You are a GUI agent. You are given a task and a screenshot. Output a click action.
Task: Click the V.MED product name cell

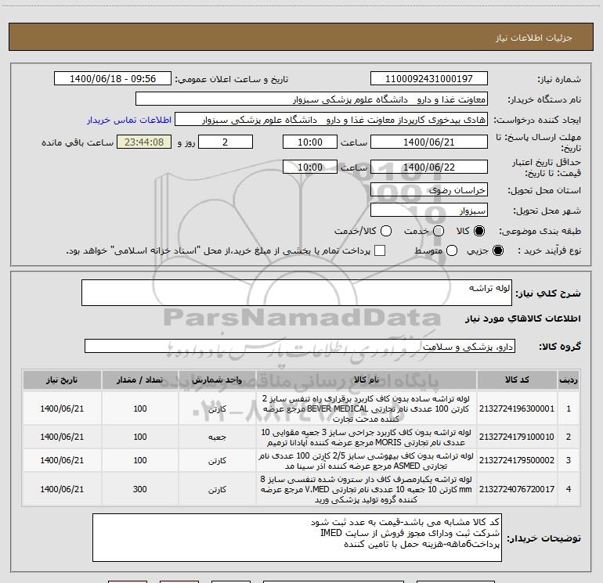[366, 489]
